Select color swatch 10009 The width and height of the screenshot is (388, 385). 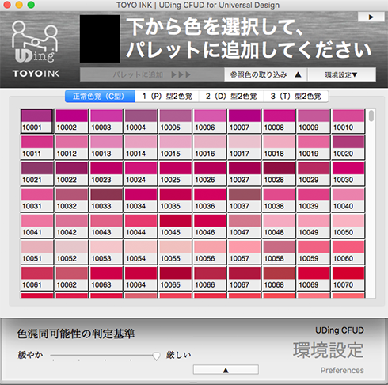pos(314,121)
